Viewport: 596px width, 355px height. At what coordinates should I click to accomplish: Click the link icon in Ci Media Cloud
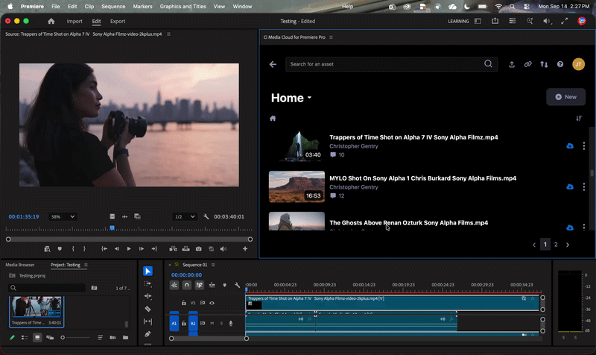[527, 64]
